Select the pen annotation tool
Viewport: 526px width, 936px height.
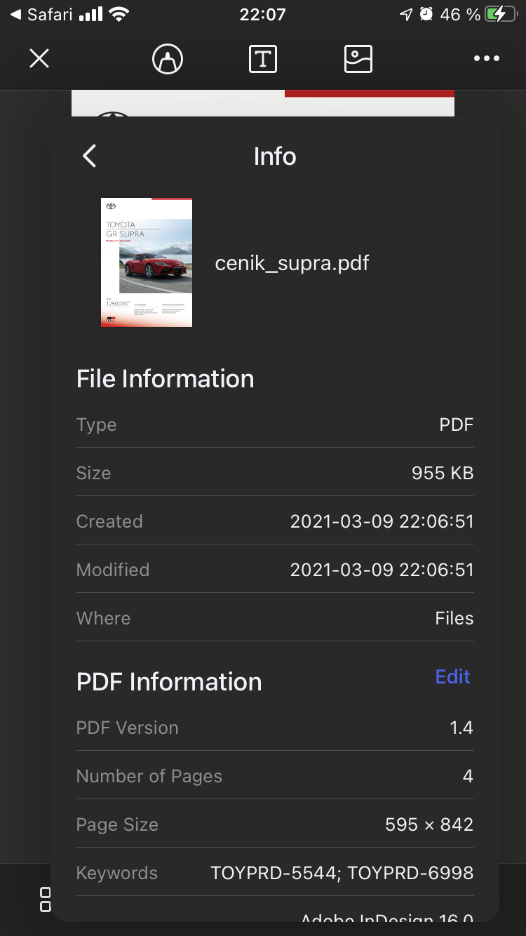168,59
